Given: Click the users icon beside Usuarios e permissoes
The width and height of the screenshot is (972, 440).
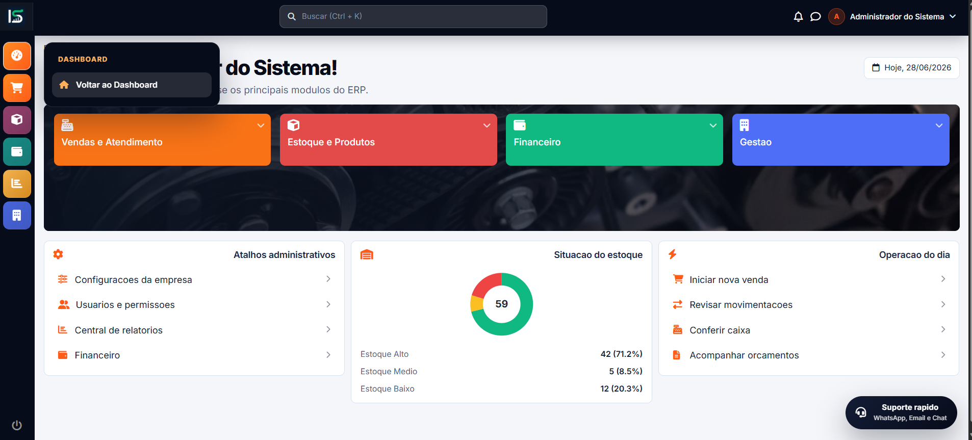Looking at the screenshot, I should (x=64, y=304).
